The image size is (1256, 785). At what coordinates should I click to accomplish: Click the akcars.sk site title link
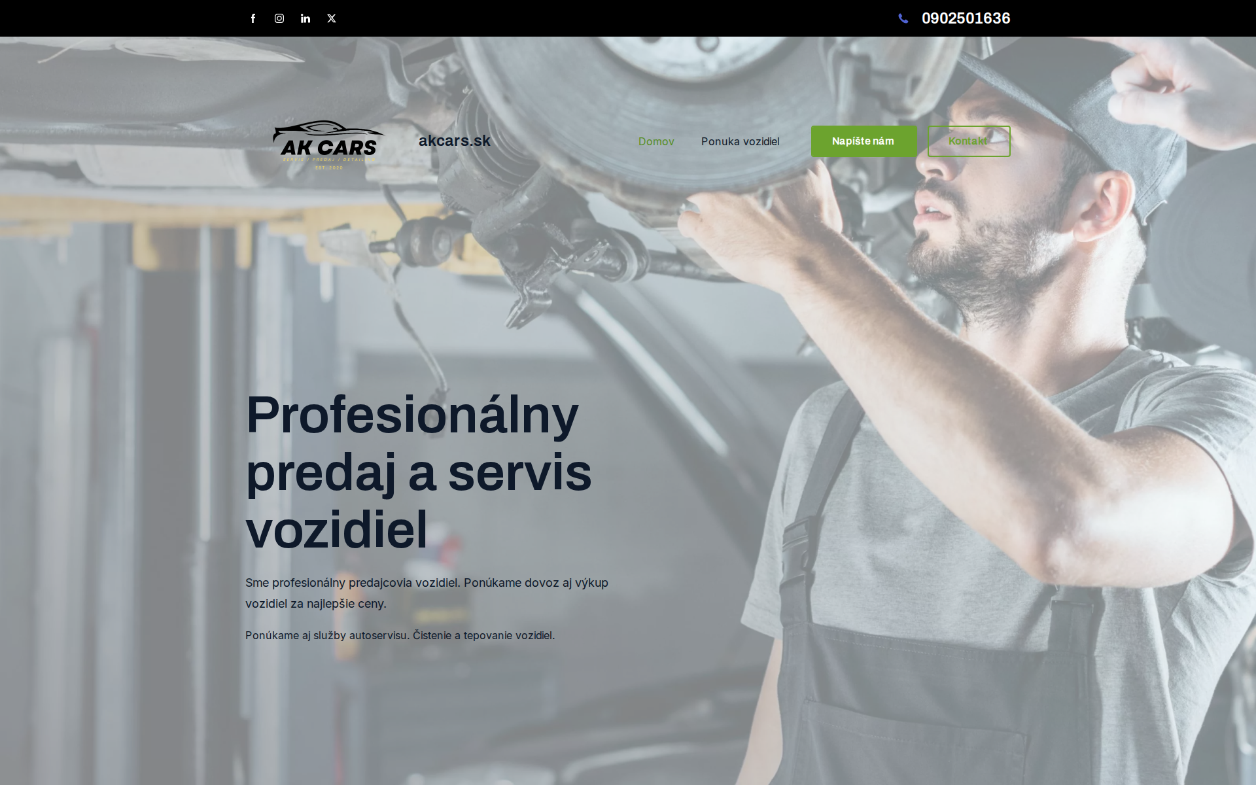click(x=455, y=141)
